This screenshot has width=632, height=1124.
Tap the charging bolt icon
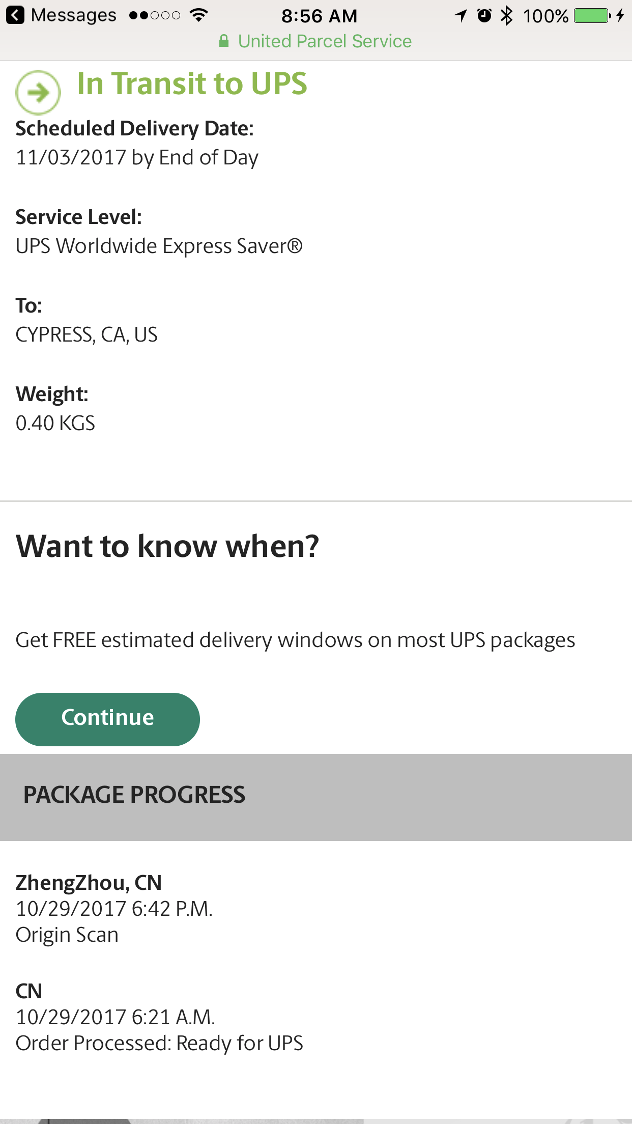tap(620, 16)
